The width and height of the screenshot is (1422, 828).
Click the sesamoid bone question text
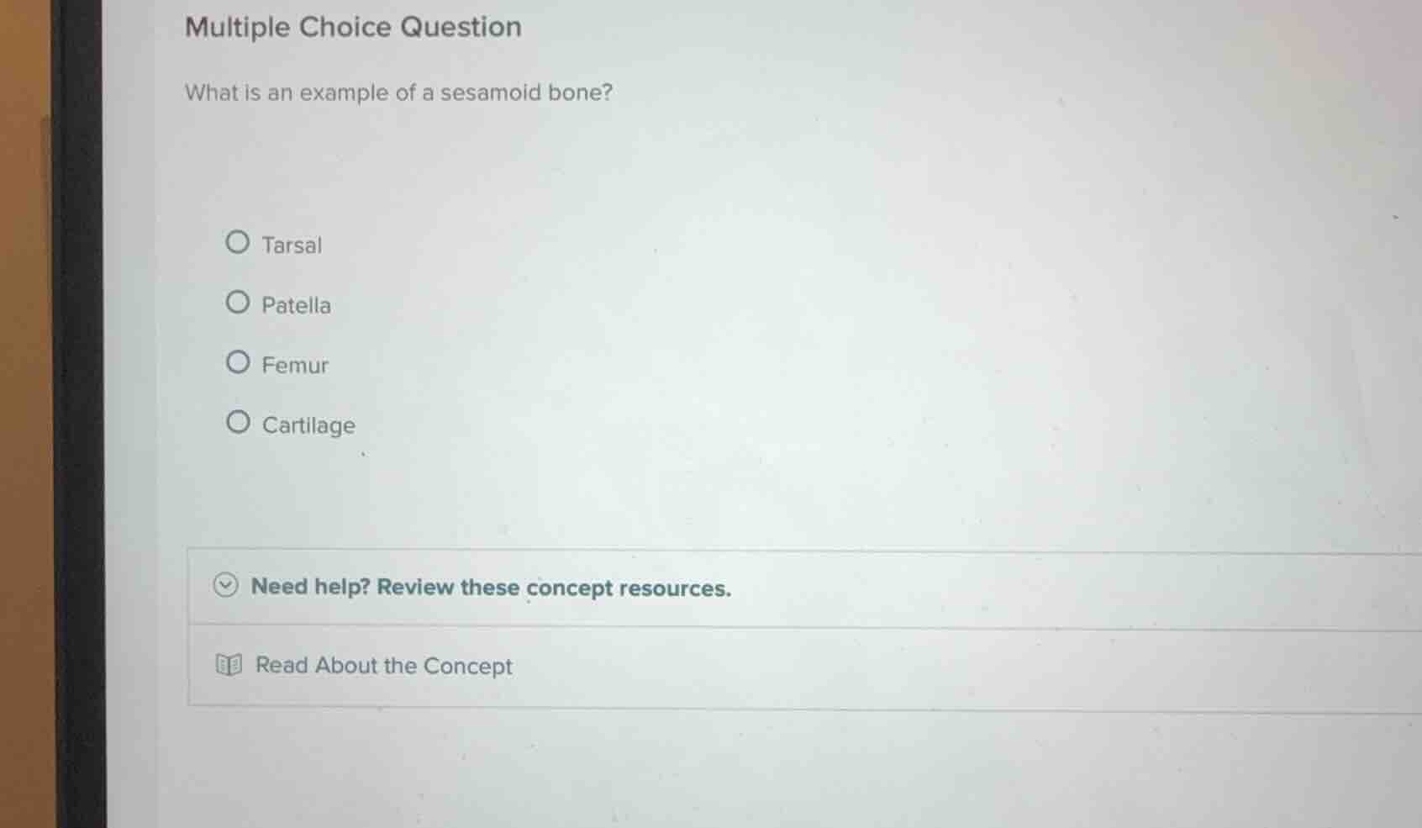399,92
